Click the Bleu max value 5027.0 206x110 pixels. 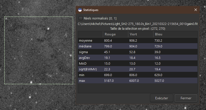pyautogui.click(x=159, y=81)
